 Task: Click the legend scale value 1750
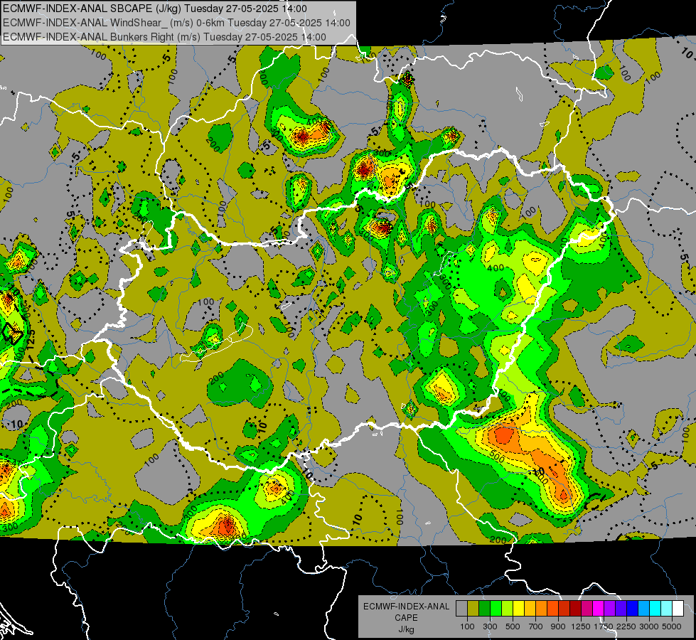coord(604,626)
